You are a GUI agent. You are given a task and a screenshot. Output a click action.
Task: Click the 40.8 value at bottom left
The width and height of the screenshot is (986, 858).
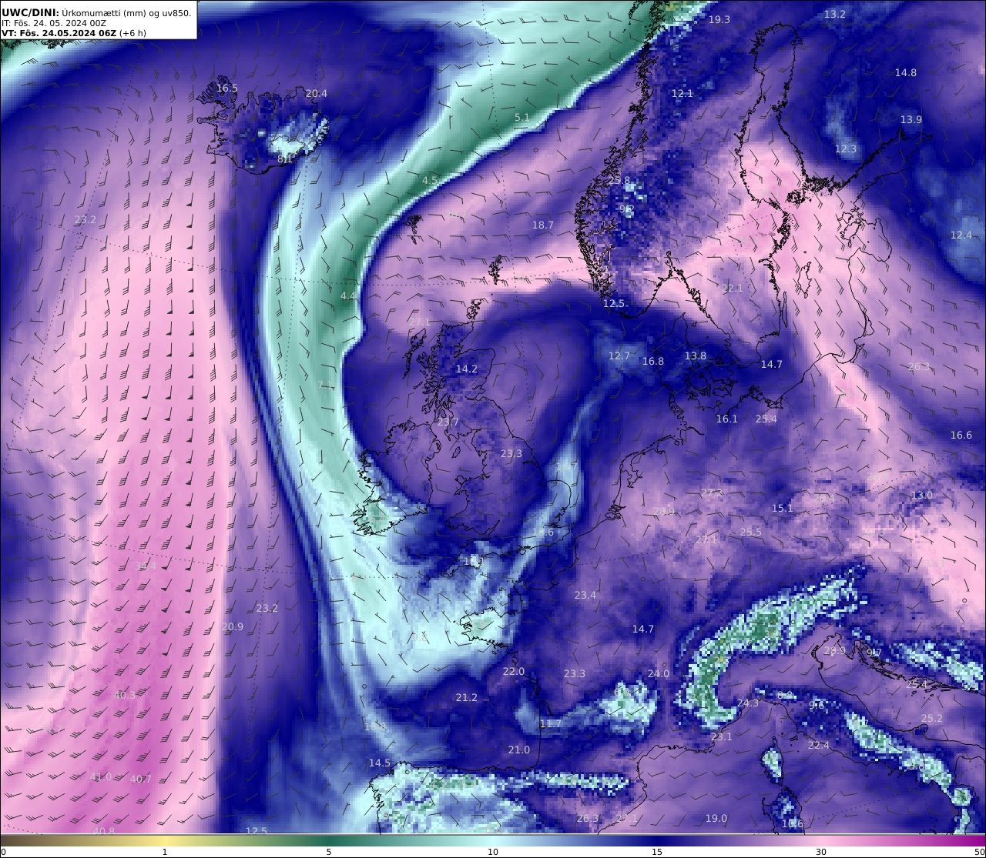click(103, 831)
